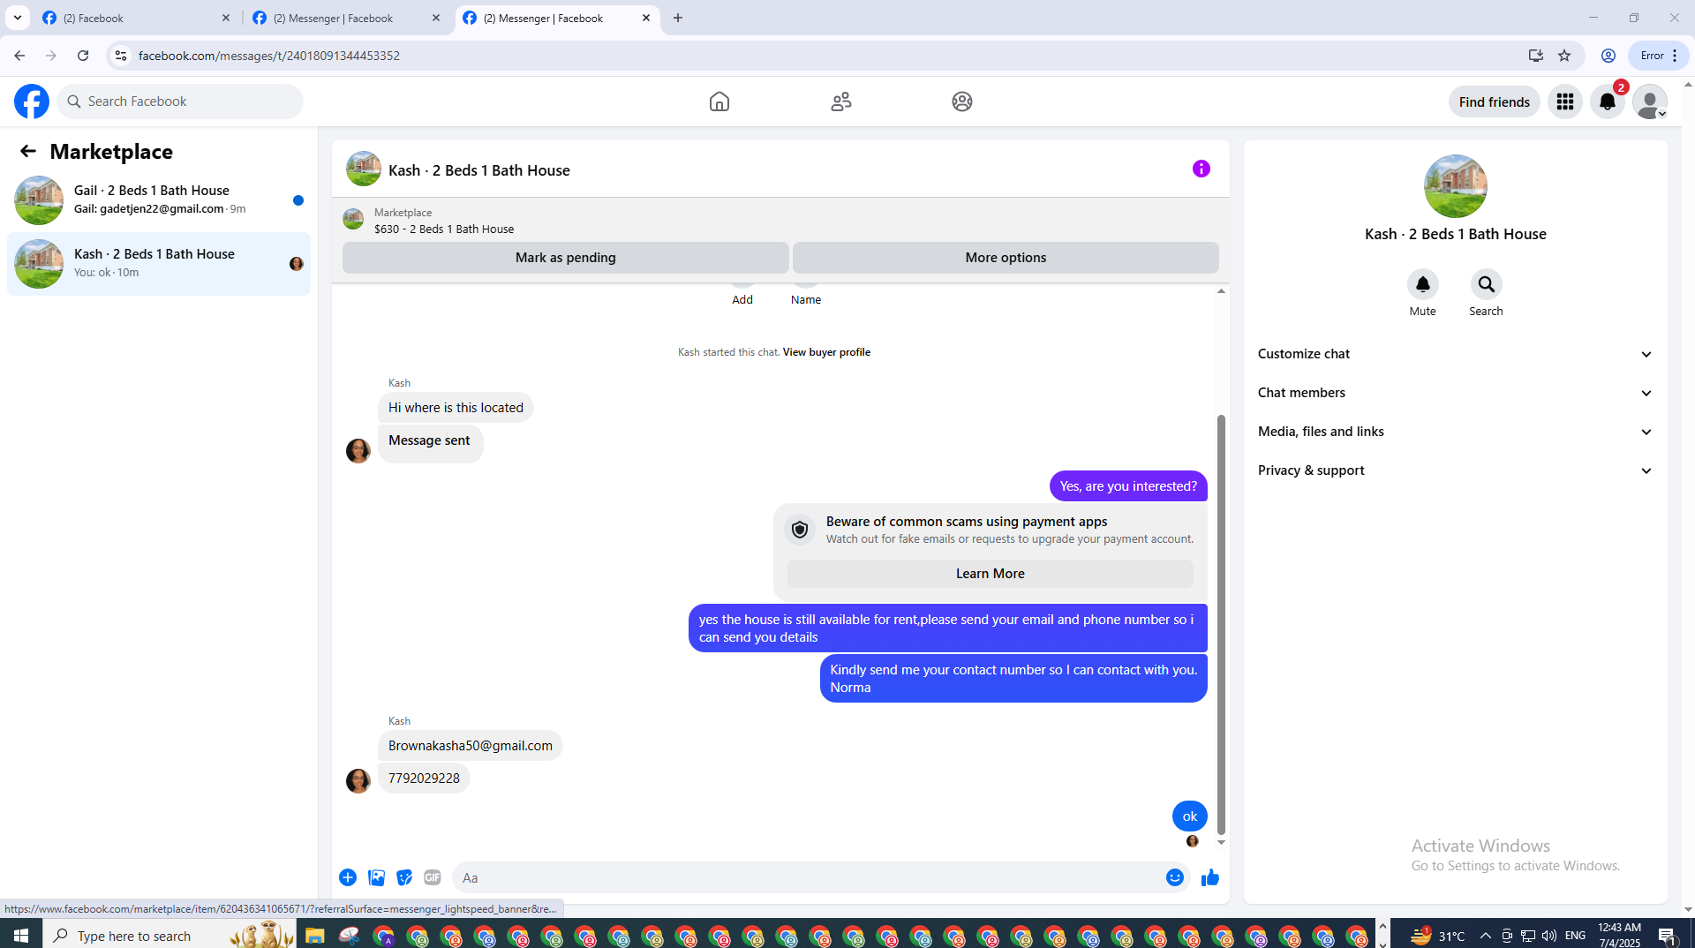Choose a GIF in composer
The image size is (1695, 948).
point(433,877)
